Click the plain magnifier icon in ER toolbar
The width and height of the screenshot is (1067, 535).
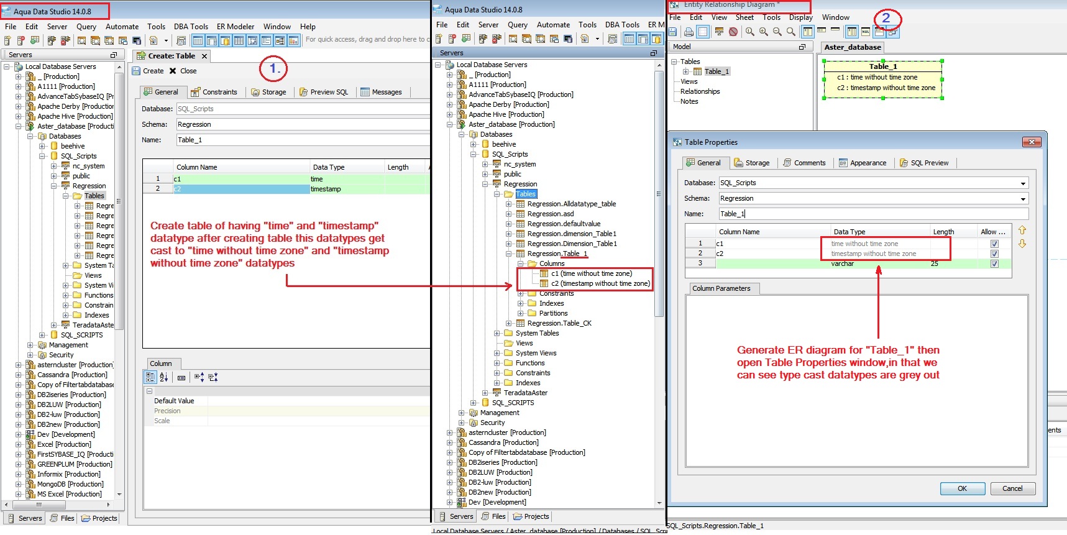791,32
